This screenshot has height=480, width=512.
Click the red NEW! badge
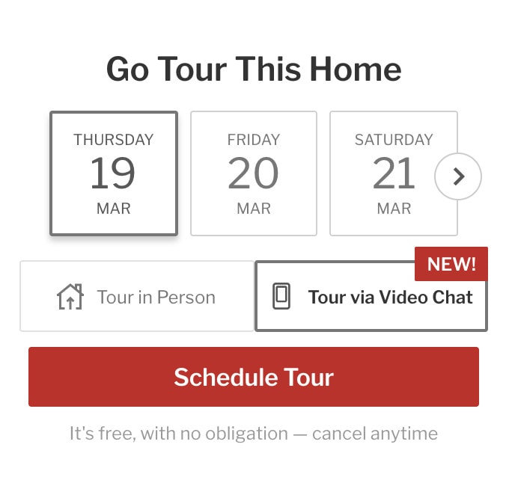point(451,263)
